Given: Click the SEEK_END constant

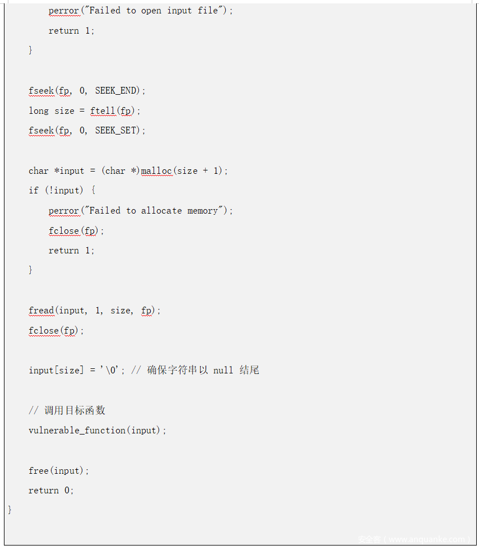Looking at the screenshot, I should (x=118, y=91).
